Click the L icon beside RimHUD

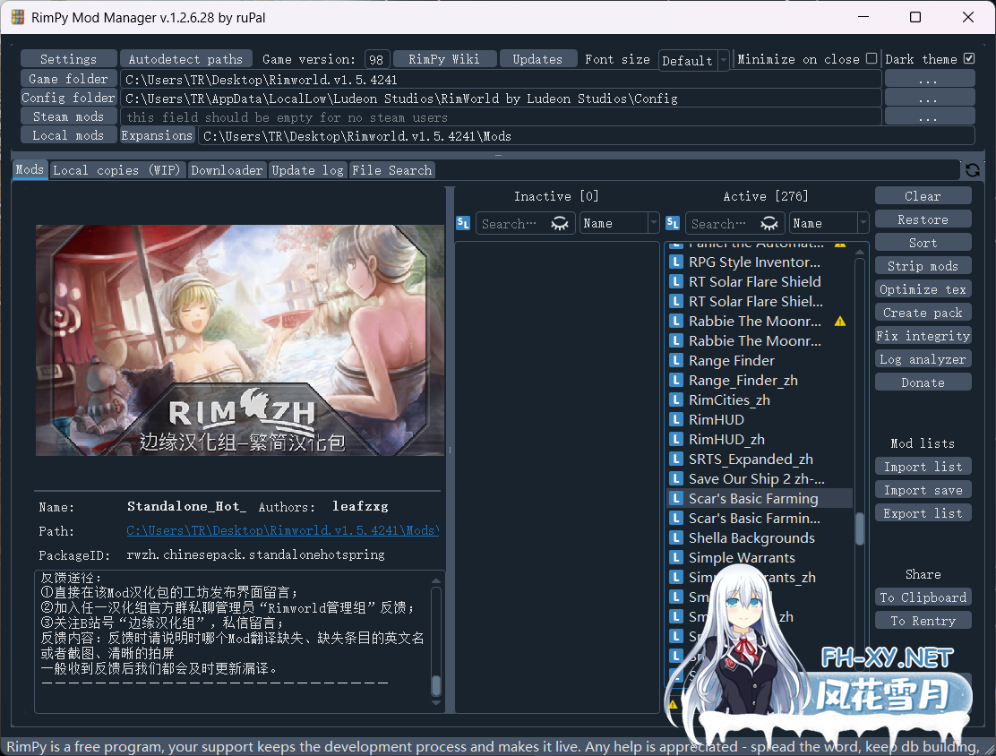click(676, 419)
